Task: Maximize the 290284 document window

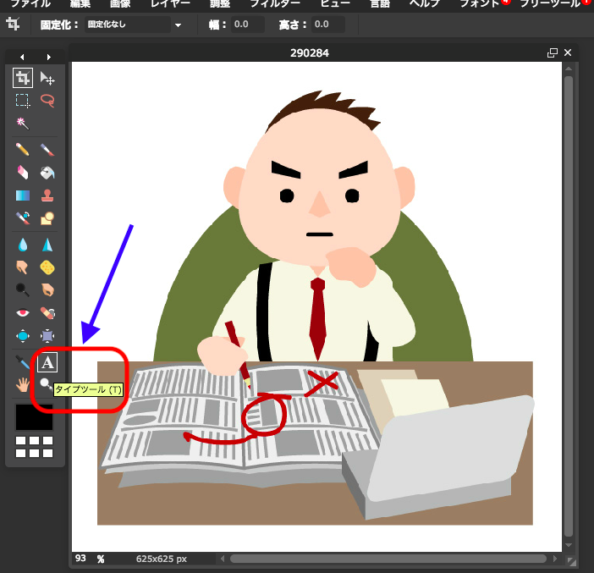Action: pyautogui.click(x=553, y=52)
